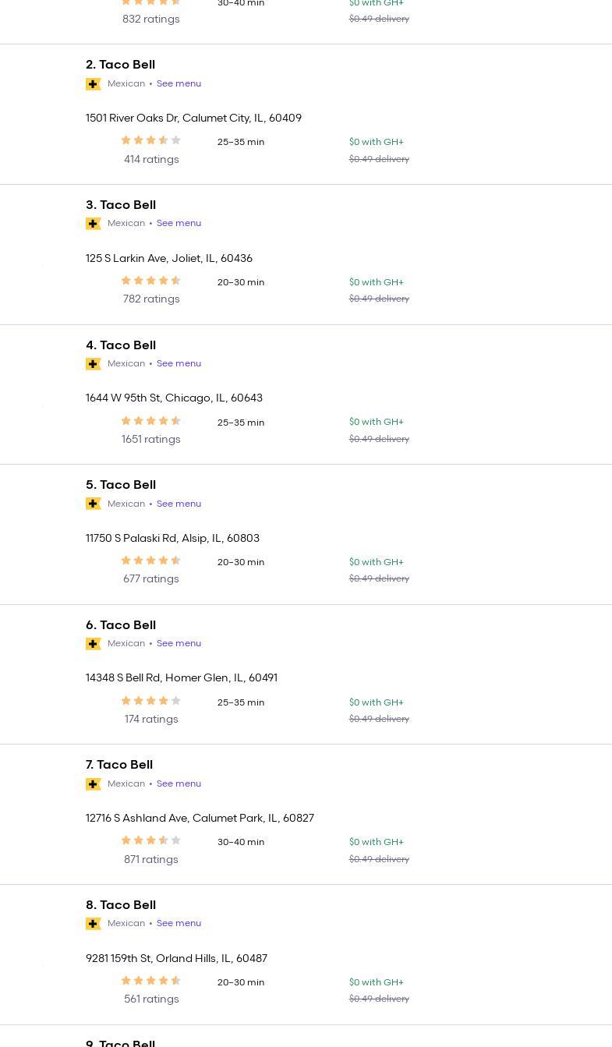Click the 782 ratings count

point(151,299)
